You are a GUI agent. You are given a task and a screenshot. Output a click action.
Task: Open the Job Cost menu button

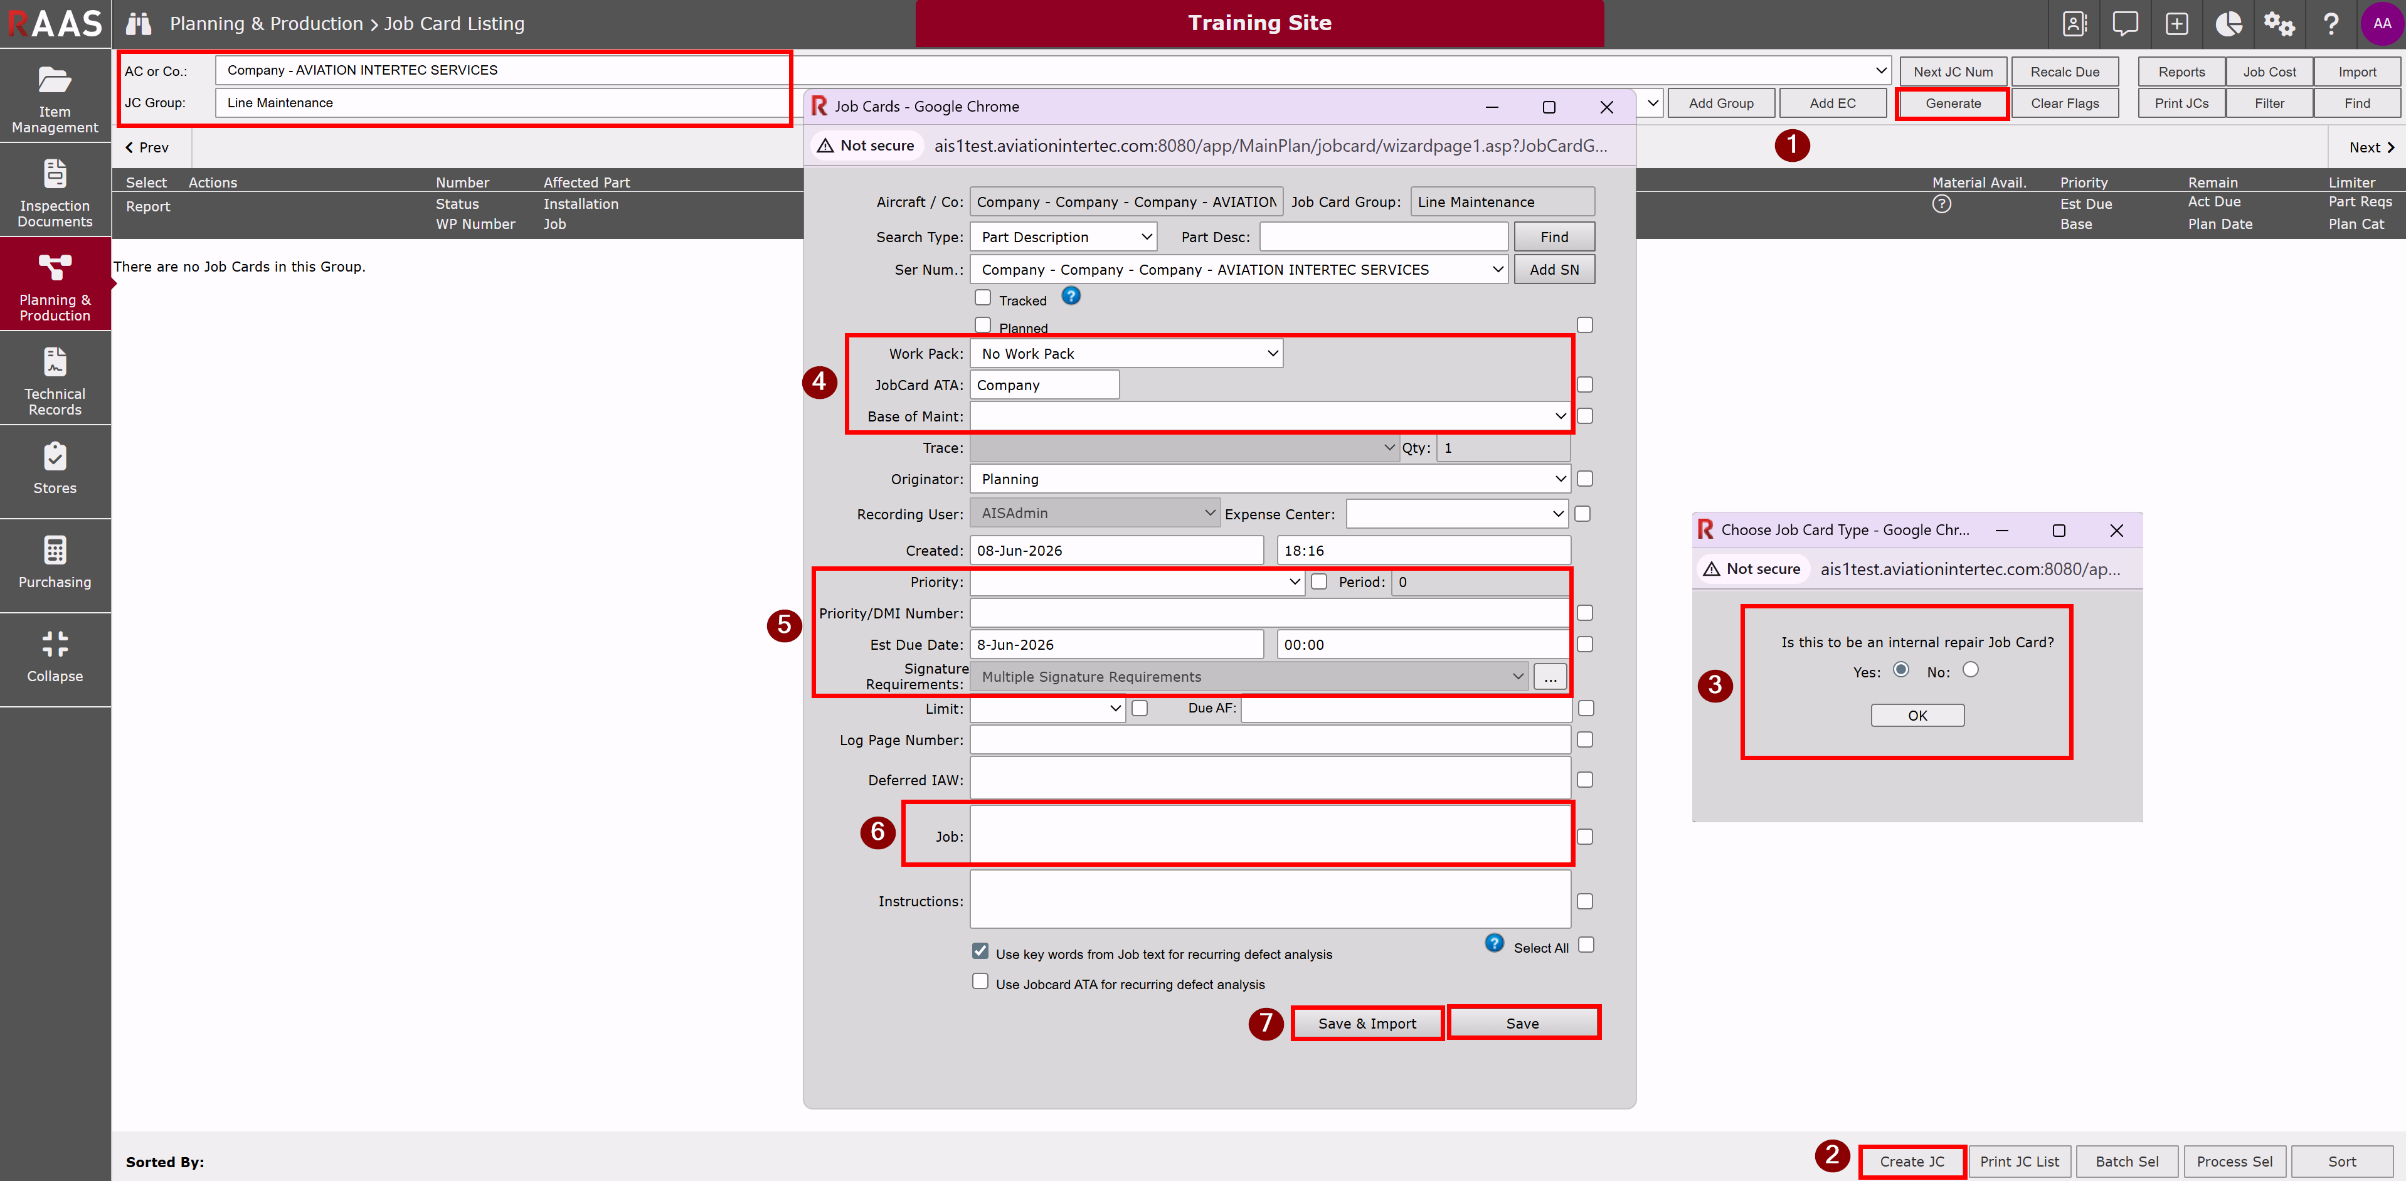click(2270, 72)
